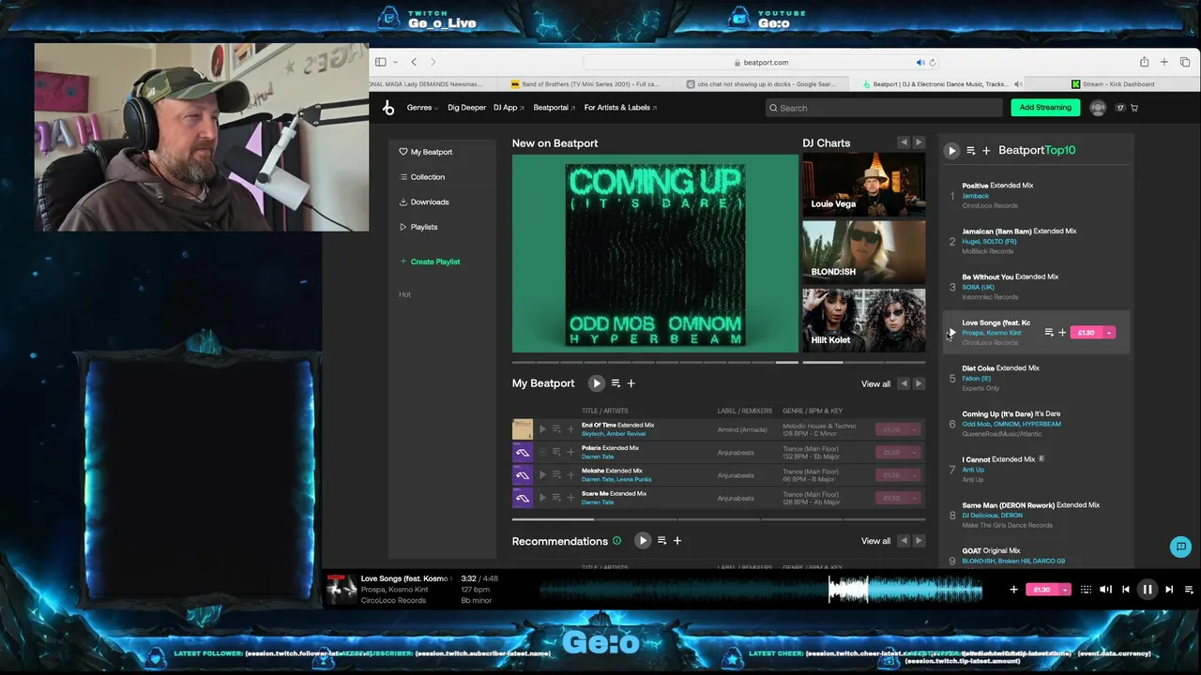Click the Safari share icon
Image resolution: width=1201 pixels, height=675 pixels.
(1144, 62)
